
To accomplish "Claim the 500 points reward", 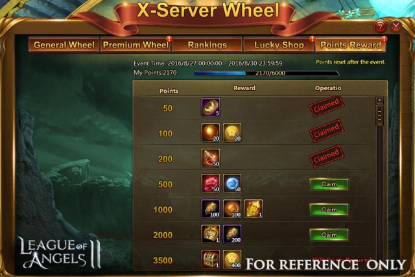I will click(329, 184).
